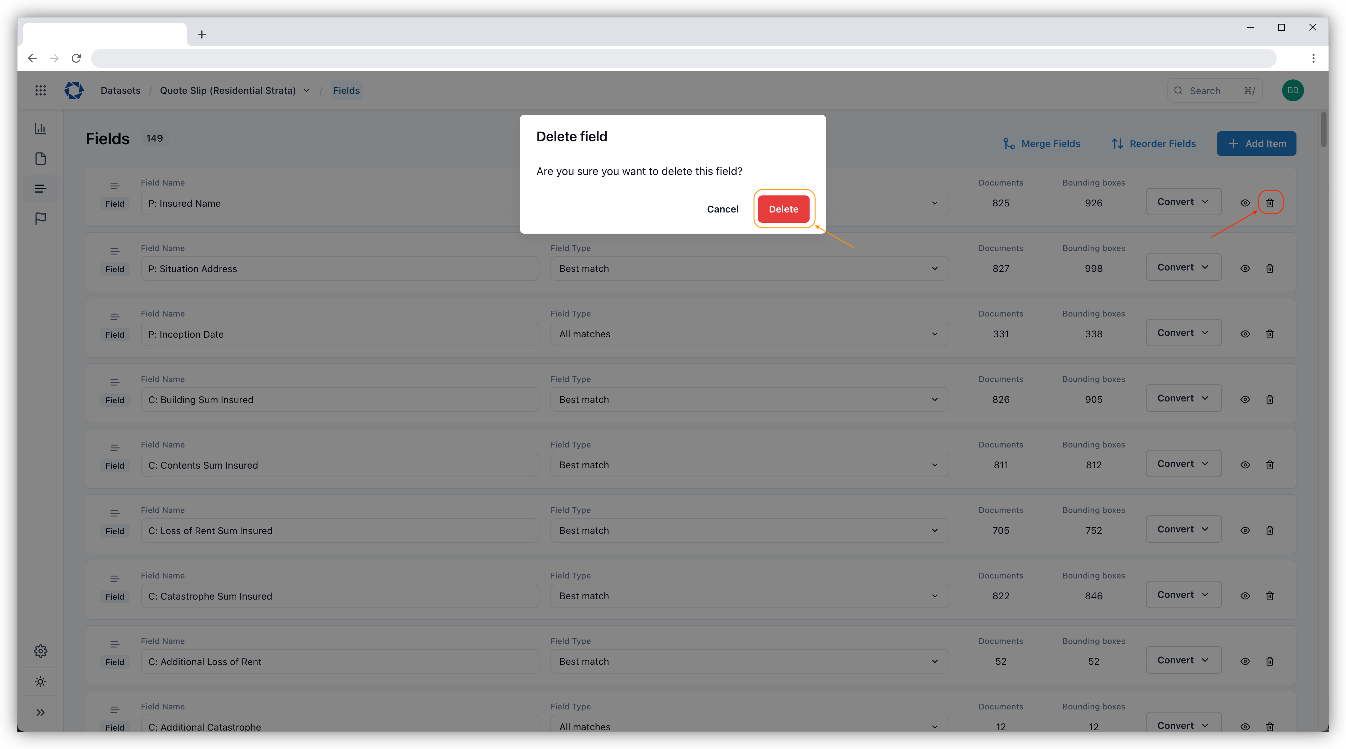The image size is (1346, 749).
Task: Expand the Quote Slip dataset chevron
Action: pyautogui.click(x=307, y=90)
